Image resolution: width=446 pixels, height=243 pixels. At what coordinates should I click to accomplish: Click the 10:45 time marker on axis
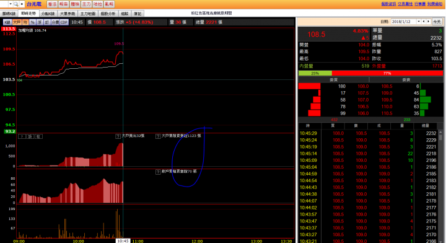pos(123,241)
